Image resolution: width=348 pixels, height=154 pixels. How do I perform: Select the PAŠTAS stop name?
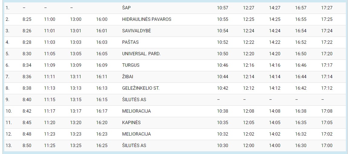coord(130,42)
